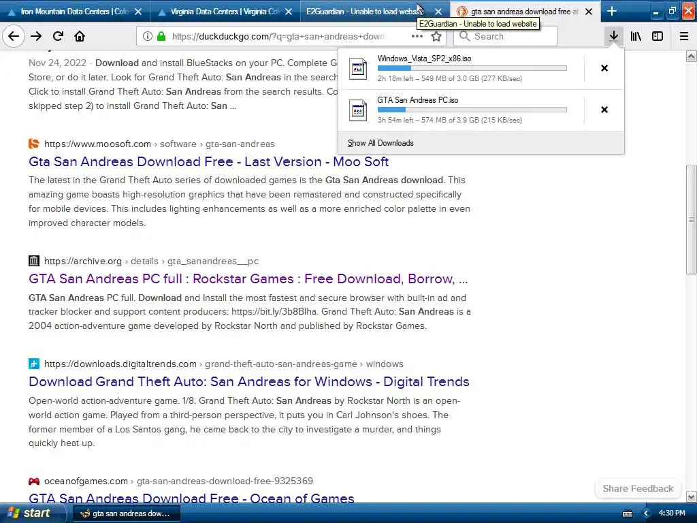The image size is (697, 523).
Task: Click the GTA San Andreas ISO progress bar
Action: coord(472,110)
